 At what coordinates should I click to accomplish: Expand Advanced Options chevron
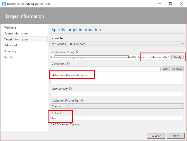(x=53, y=124)
